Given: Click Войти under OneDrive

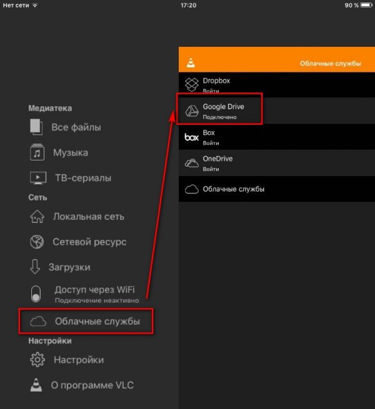Looking at the screenshot, I should click(211, 169).
